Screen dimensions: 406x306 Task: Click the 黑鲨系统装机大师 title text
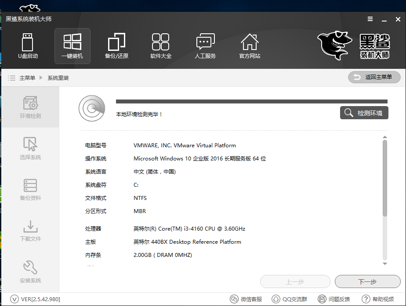(29, 19)
